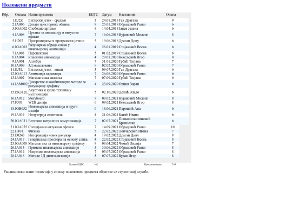Select subject Математичка анализа
292x219 pixels.
tap(45, 78)
